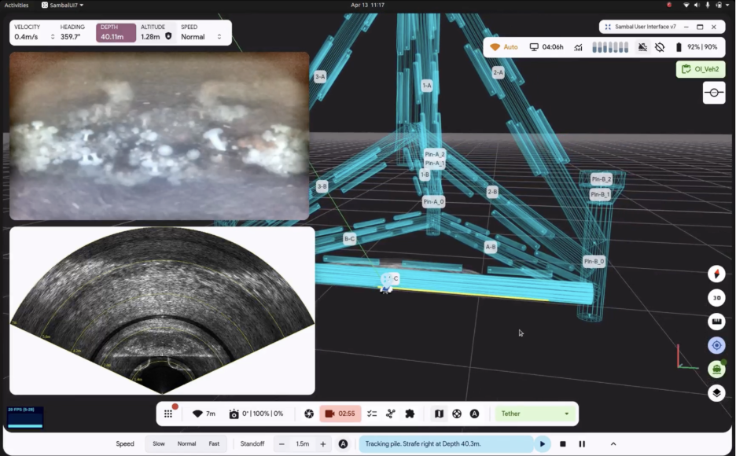
Task: Open camera settings showing 0° | 100% | 0%
Action: coord(256,414)
